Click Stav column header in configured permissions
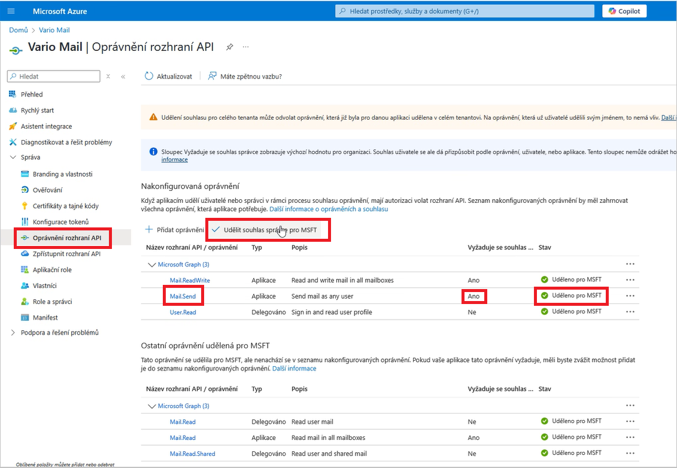Image resolution: width=677 pixels, height=468 pixels. [x=545, y=247]
